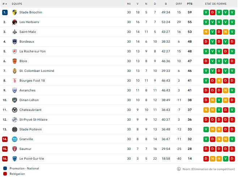Click the Granville round blue logo
240x177 pixels.
tap(14, 139)
